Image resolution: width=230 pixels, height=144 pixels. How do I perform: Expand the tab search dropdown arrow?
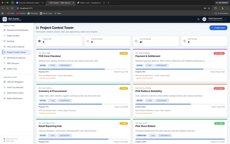tap(13, 3)
